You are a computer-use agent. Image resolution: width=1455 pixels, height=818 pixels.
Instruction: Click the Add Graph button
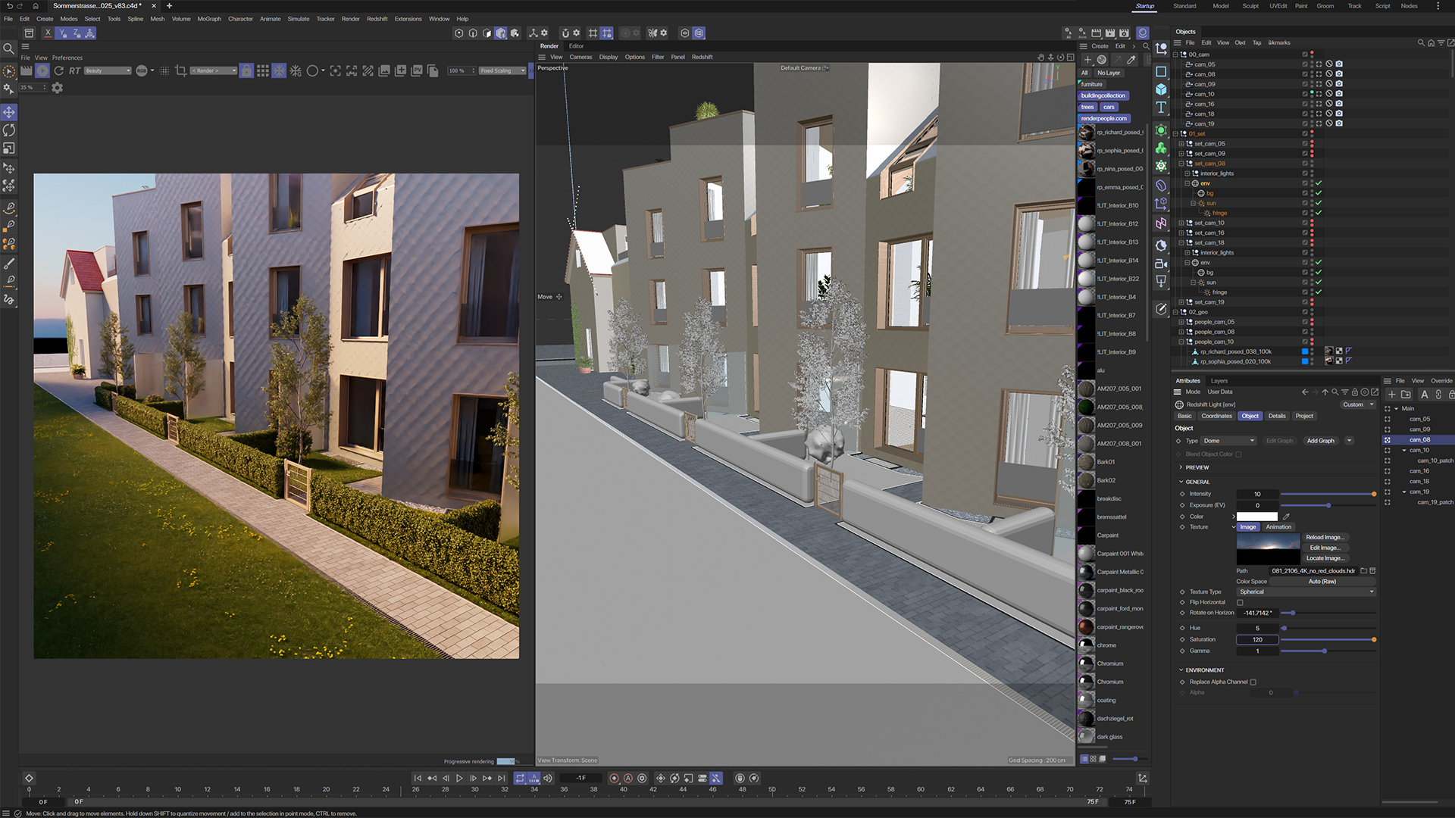pyautogui.click(x=1320, y=441)
